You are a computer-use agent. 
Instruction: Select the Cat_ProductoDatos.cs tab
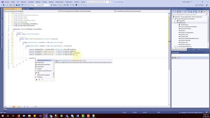click(10, 9)
